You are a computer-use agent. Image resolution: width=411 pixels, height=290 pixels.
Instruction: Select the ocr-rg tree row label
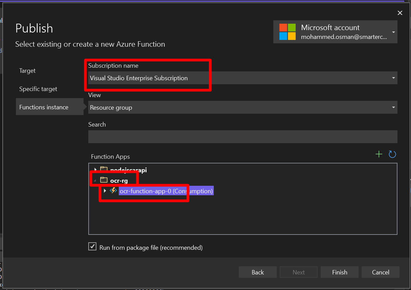(119, 181)
